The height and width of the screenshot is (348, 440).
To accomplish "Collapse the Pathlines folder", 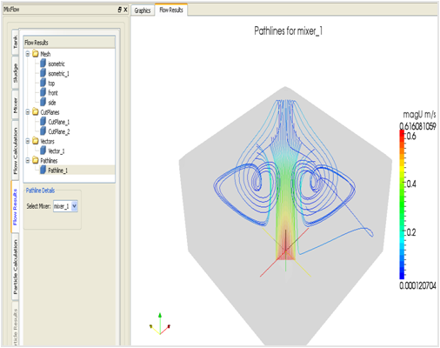I will pyautogui.click(x=28, y=160).
